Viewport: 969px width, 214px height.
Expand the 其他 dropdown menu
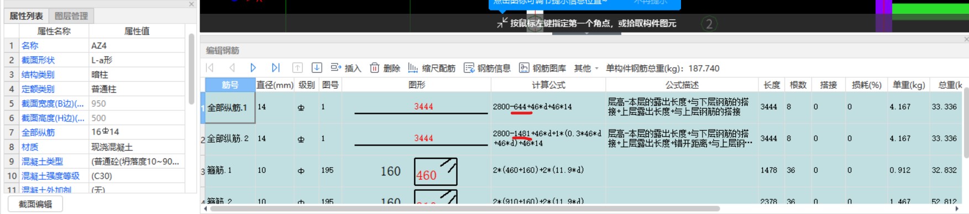[586, 68]
